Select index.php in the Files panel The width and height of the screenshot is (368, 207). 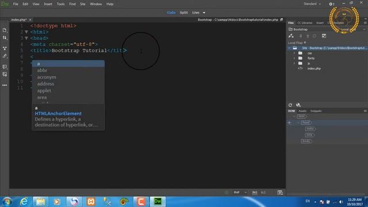(x=314, y=68)
